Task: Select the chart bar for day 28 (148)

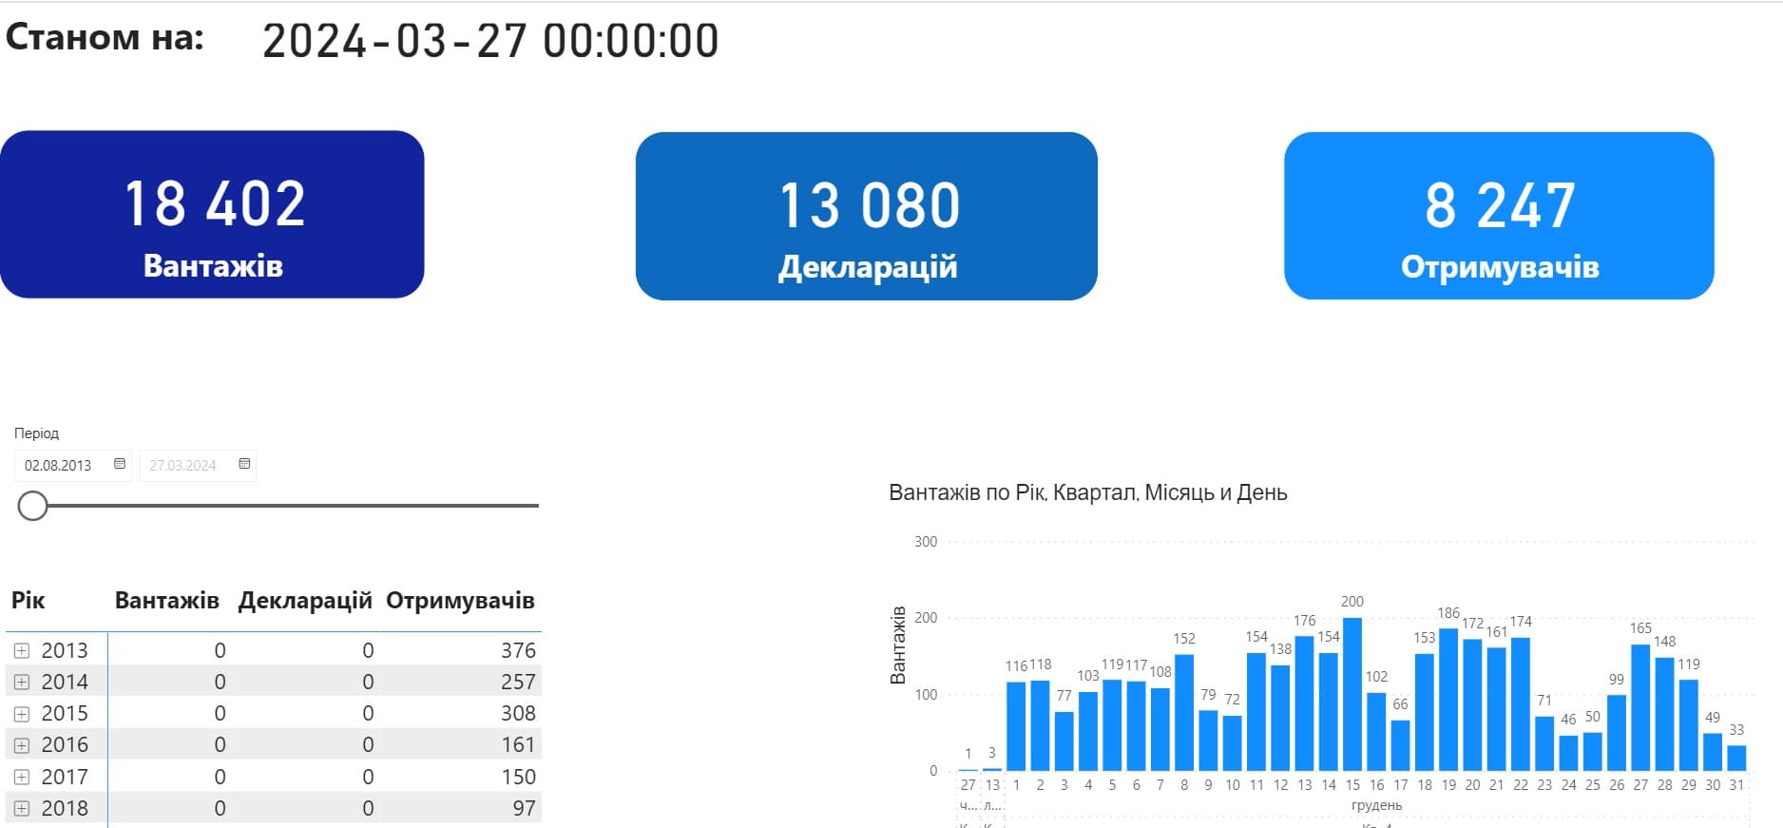Action: (1665, 714)
